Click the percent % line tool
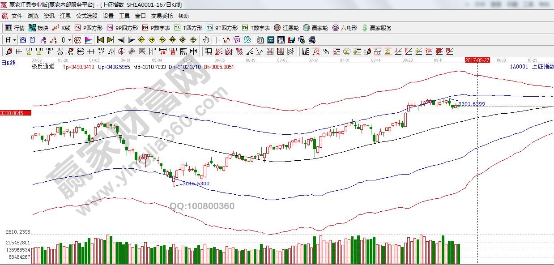Image resolution: width=554 pixels, height=265 pixels. point(326,51)
